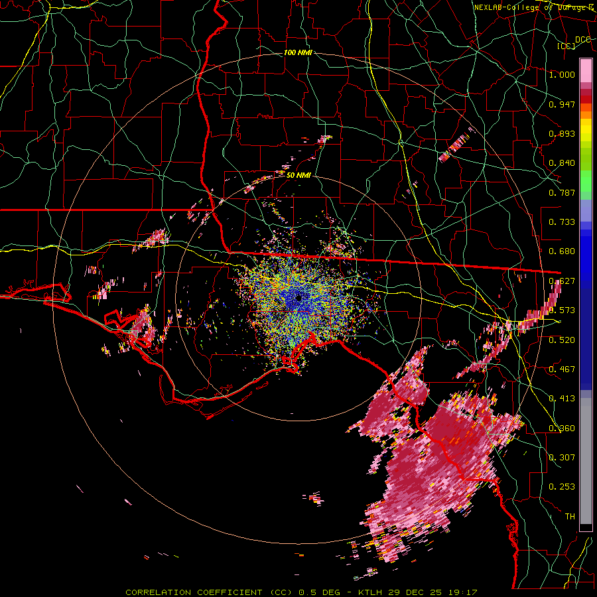This screenshot has width=597, height=597.
Task: Click the 1.000 scale value
Action: click(x=562, y=74)
